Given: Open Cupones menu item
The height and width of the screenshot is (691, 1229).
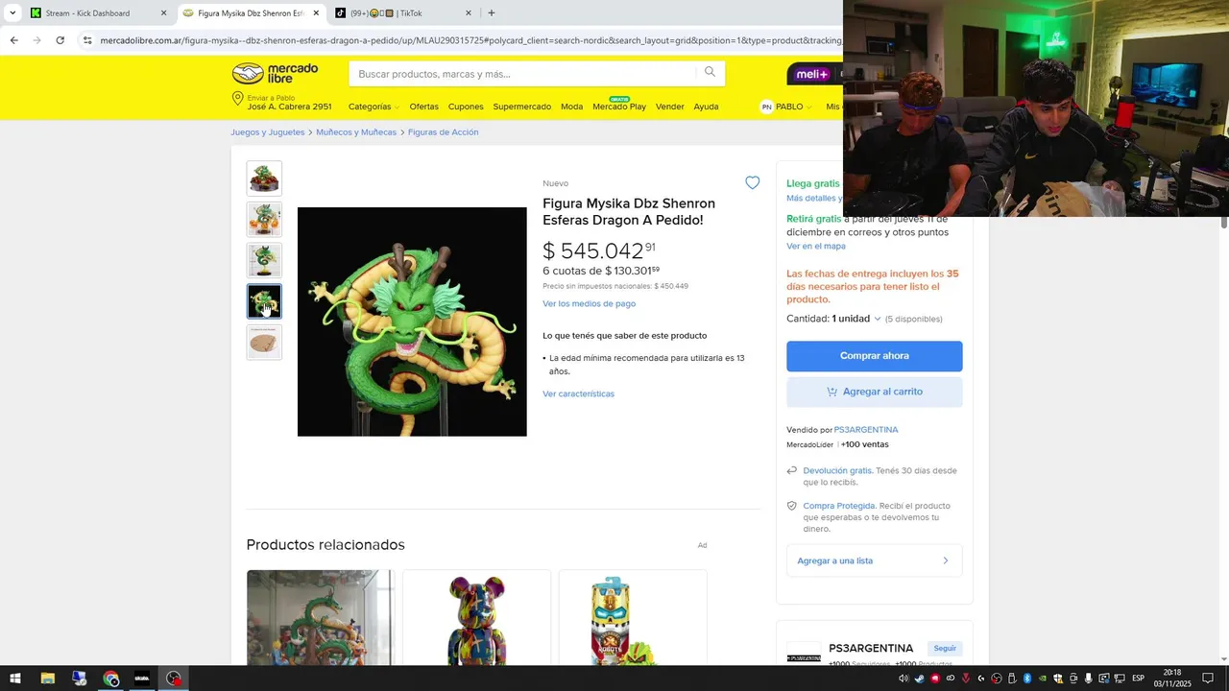Looking at the screenshot, I should coord(466,107).
